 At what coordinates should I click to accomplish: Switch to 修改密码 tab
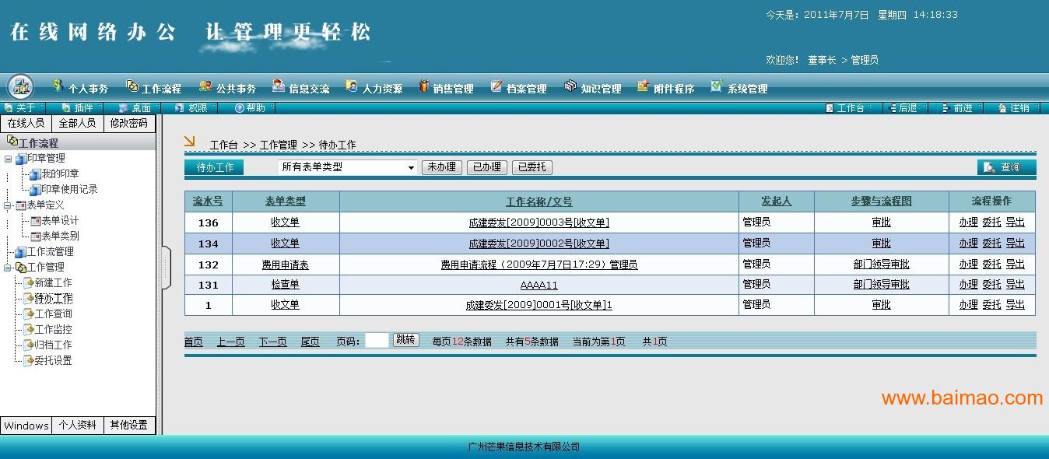click(129, 123)
